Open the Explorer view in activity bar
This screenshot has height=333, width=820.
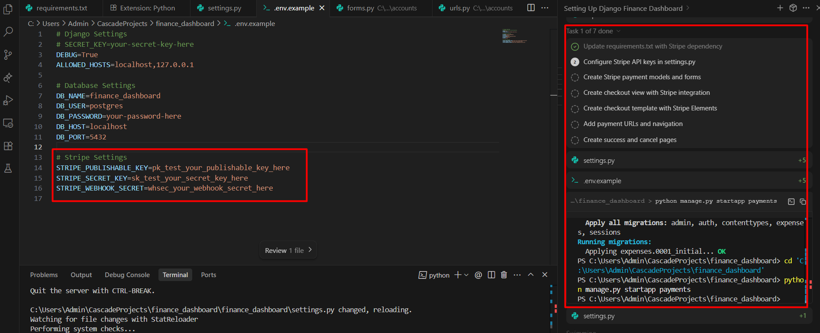coord(8,9)
